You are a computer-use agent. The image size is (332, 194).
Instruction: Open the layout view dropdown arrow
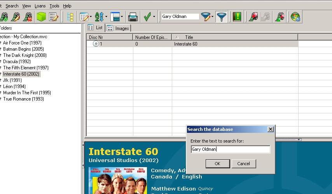click(122, 16)
